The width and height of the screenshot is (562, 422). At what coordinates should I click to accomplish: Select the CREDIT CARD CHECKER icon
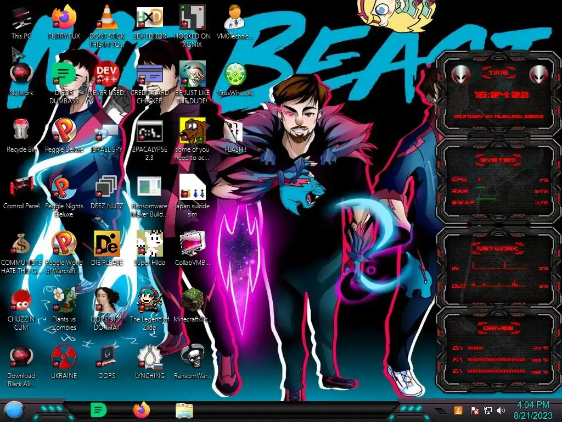pos(150,74)
